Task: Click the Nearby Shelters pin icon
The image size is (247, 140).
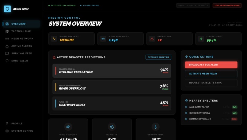Action: [x=187, y=101]
